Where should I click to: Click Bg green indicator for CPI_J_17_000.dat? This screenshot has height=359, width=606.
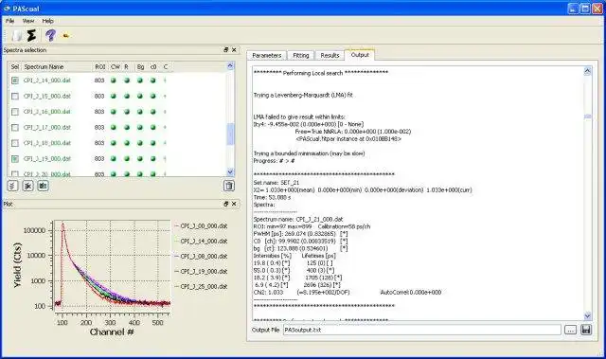tap(140, 127)
